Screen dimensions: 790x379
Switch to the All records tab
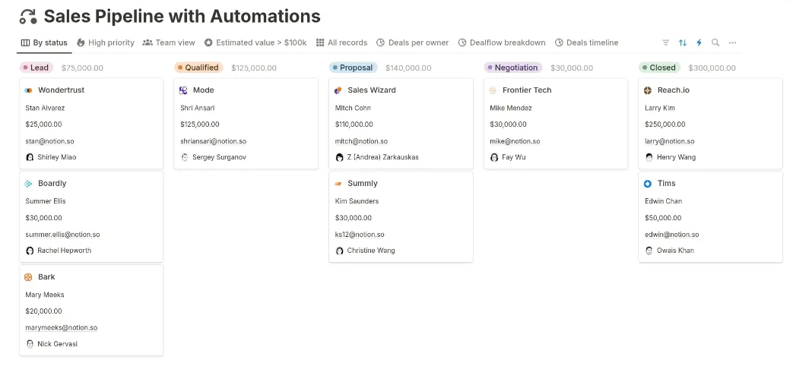(x=341, y=43)
